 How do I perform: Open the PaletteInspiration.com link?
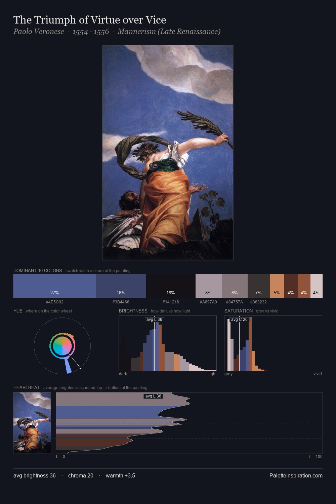[x=296, y=475]
